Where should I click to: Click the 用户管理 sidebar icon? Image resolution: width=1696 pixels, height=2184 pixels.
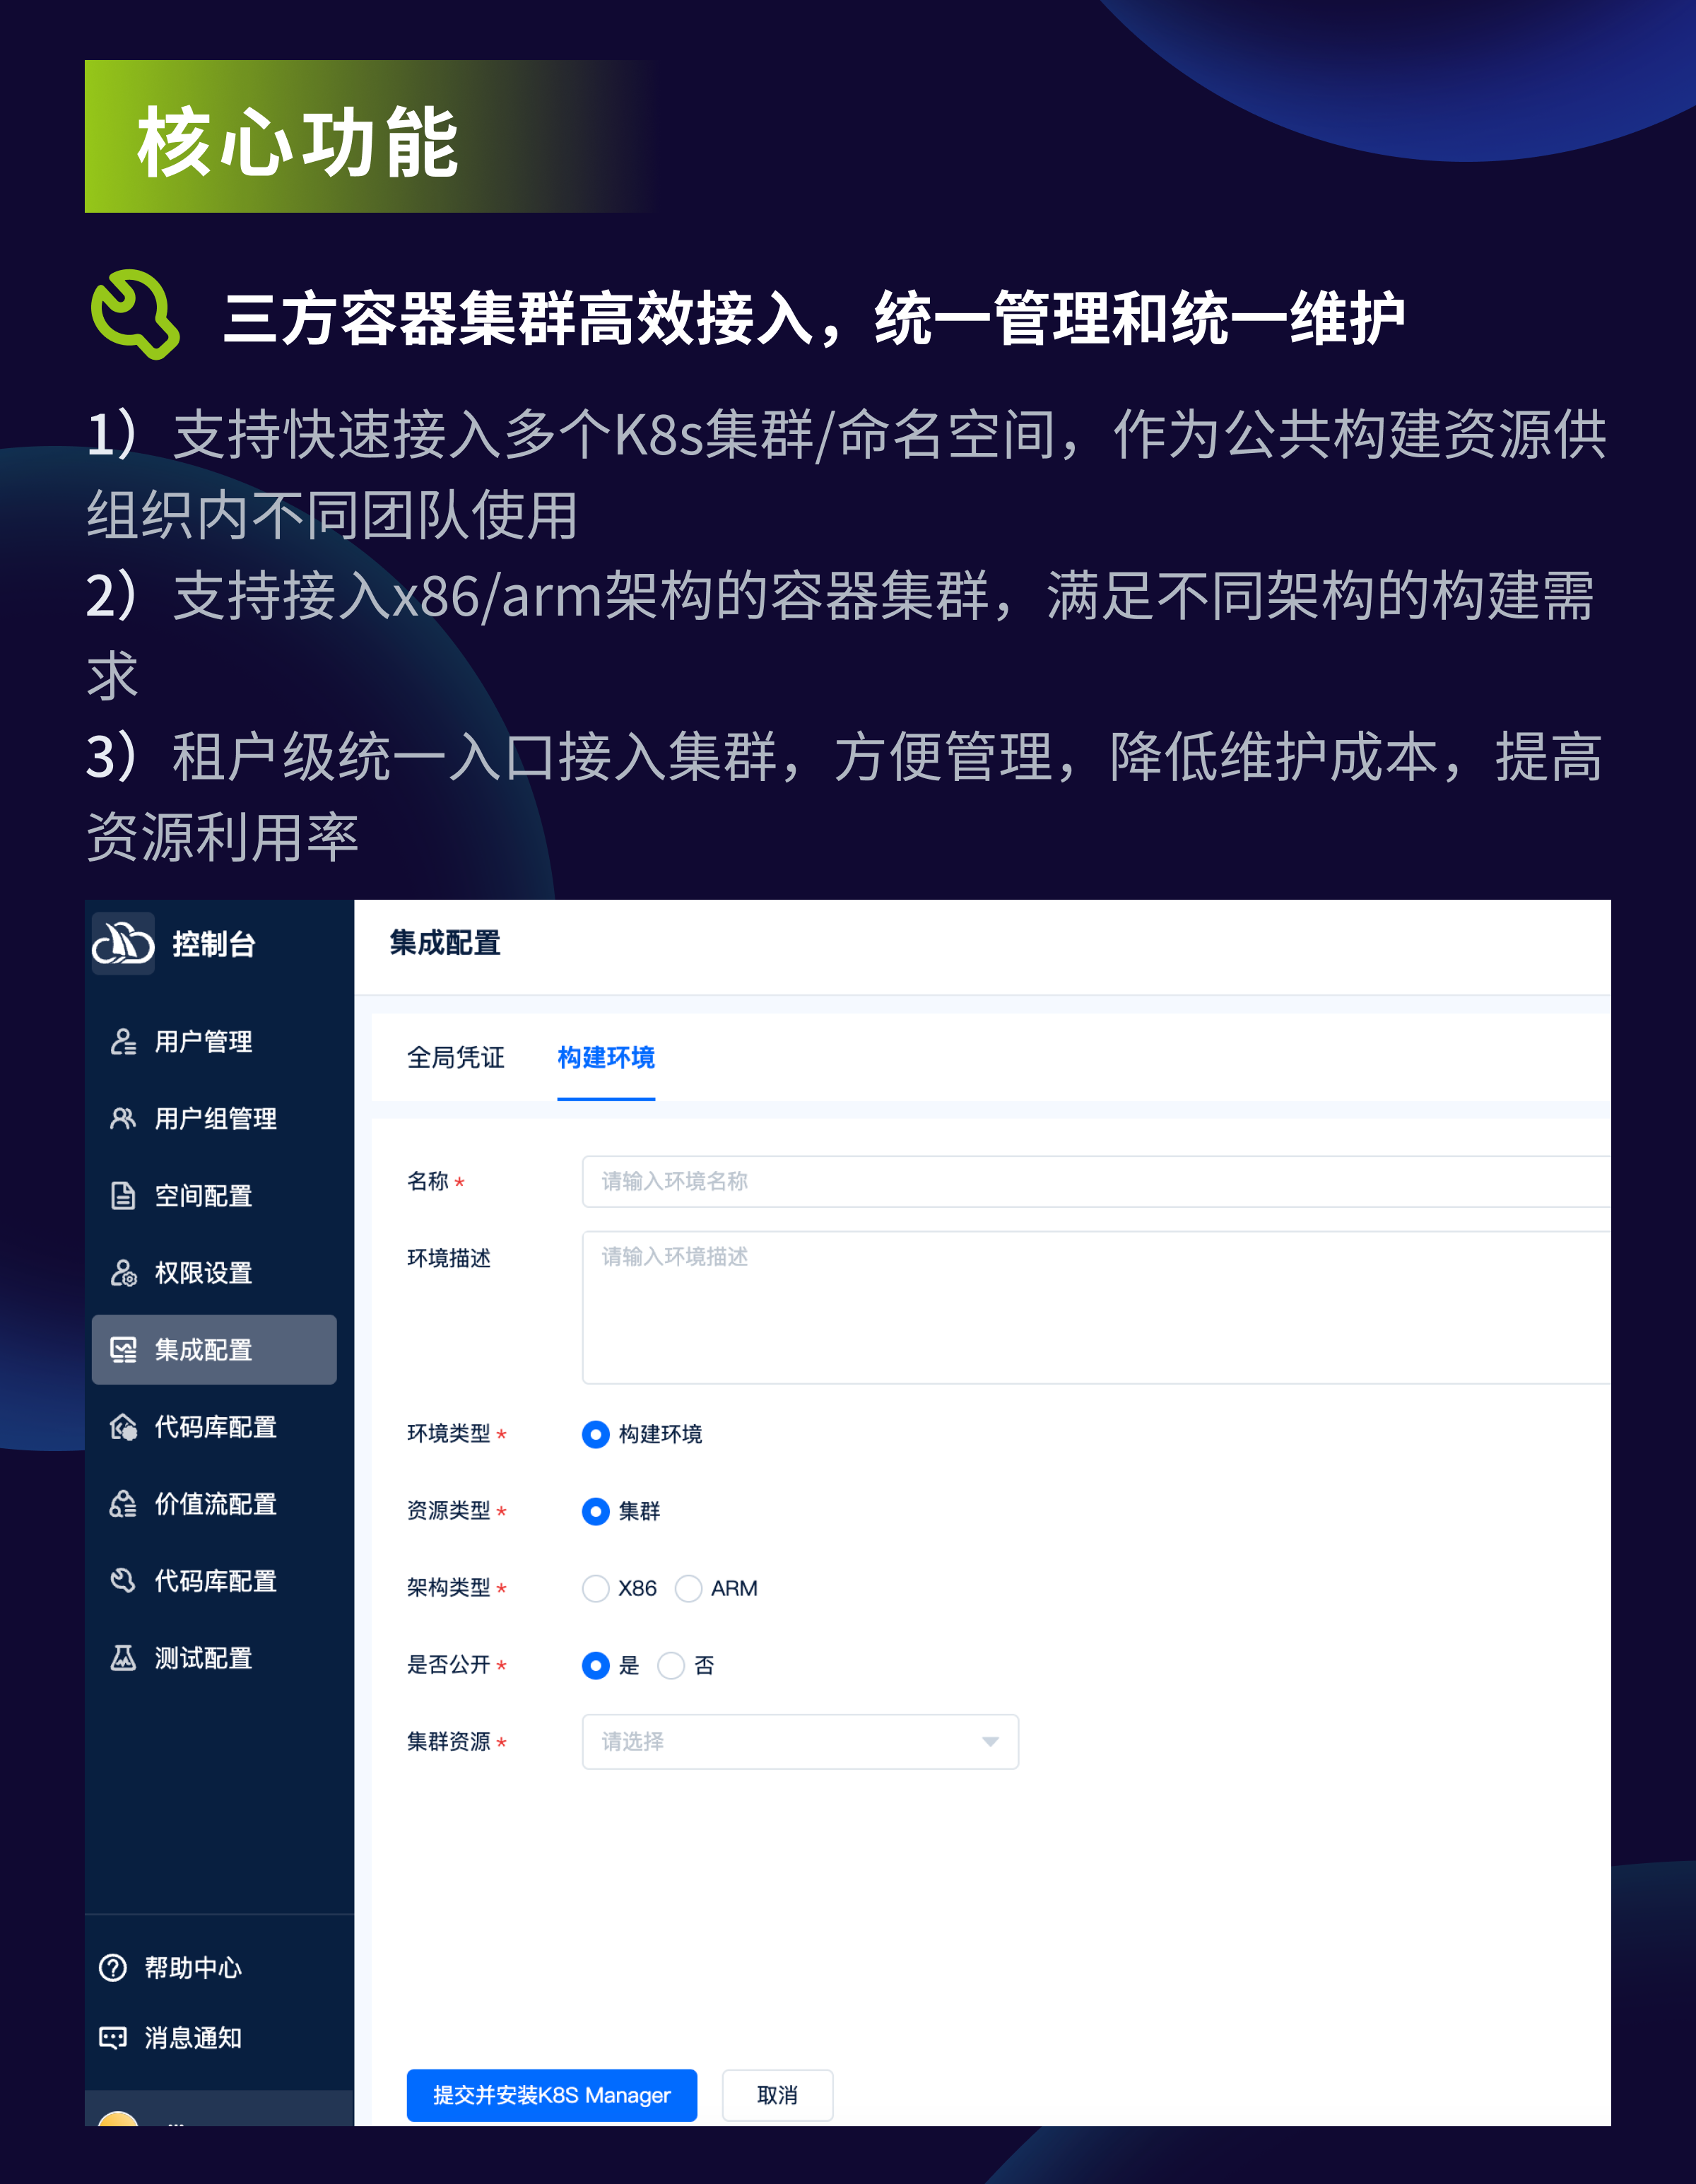coord(123,1041)
